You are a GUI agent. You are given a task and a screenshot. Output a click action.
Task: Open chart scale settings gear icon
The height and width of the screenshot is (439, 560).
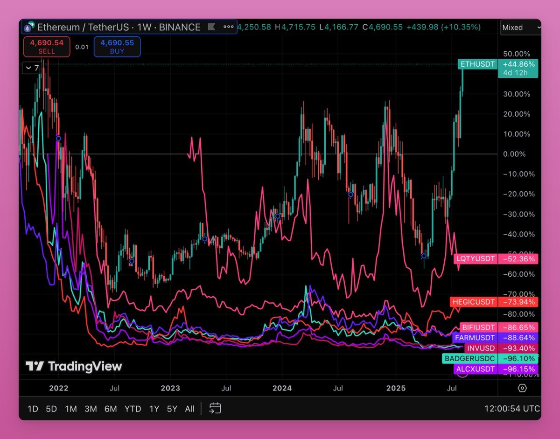(x=522, y=388)
